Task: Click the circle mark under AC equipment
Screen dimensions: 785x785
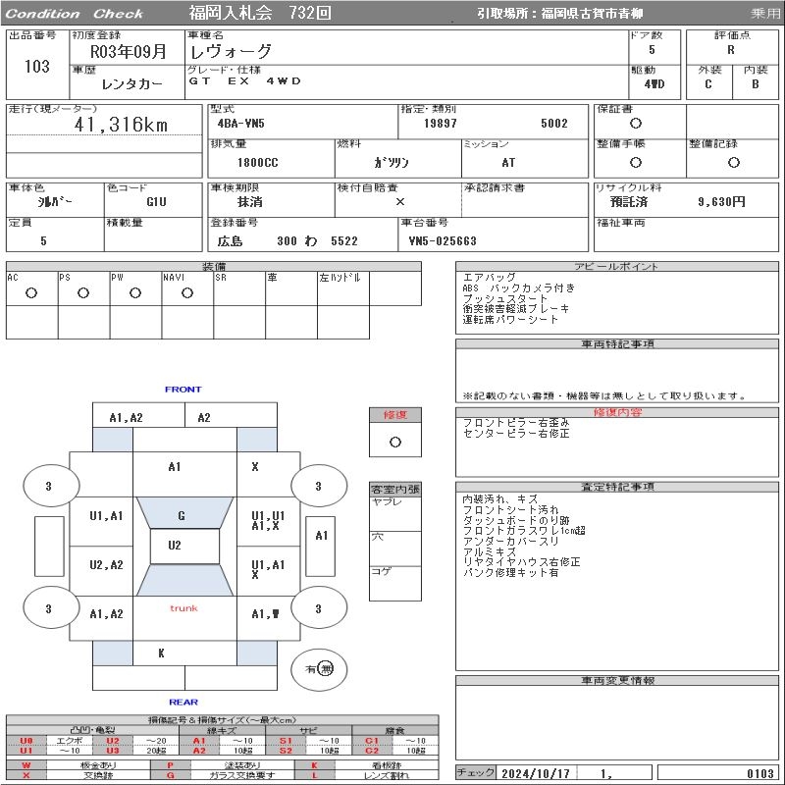Action: [x=31, y=293]
